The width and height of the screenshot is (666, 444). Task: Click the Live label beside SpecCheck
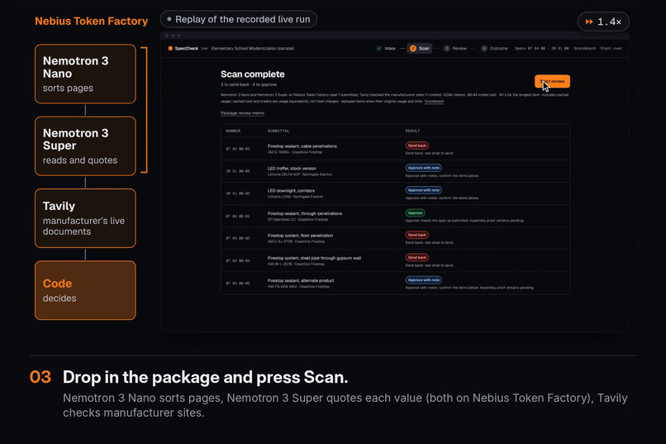pos(204,49)
